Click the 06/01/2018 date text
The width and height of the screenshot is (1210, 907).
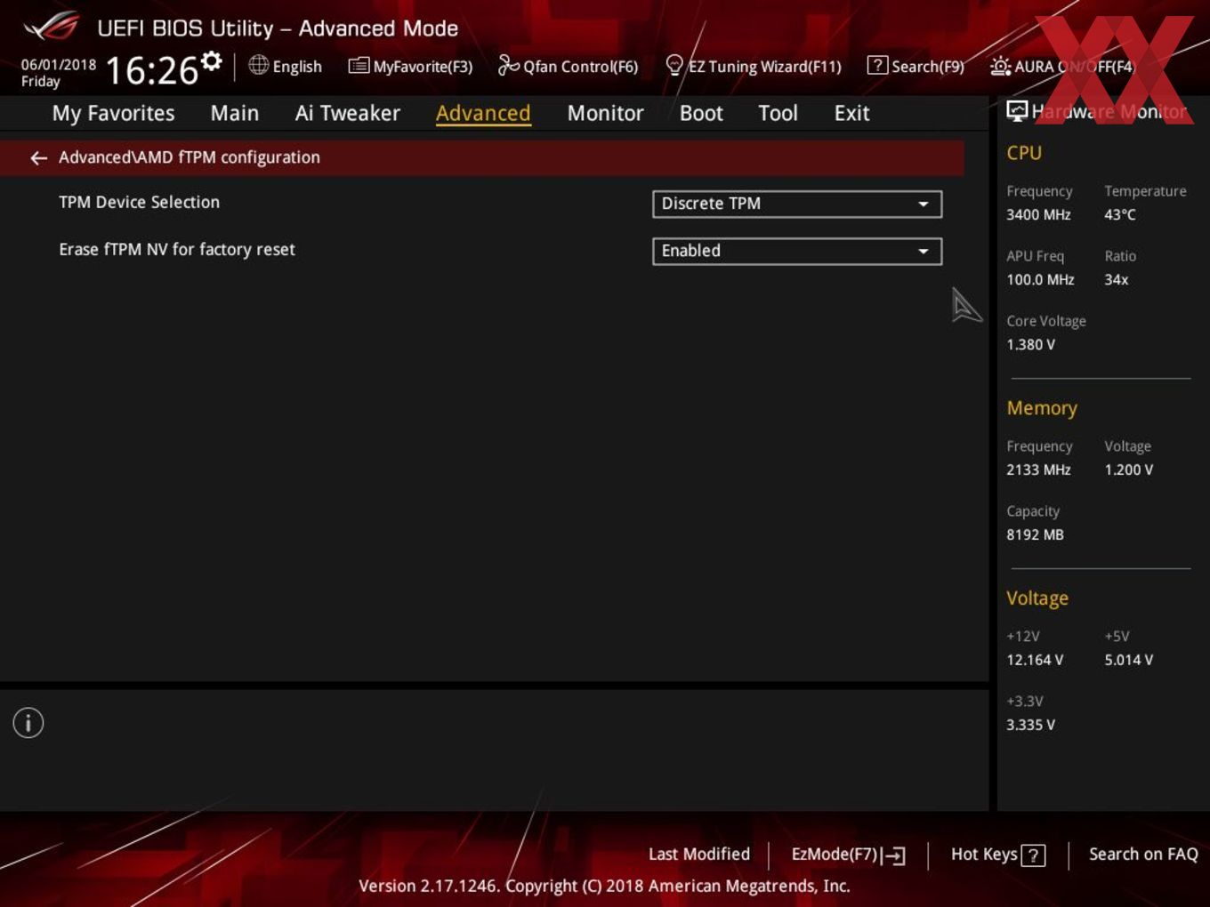point(59,65)
